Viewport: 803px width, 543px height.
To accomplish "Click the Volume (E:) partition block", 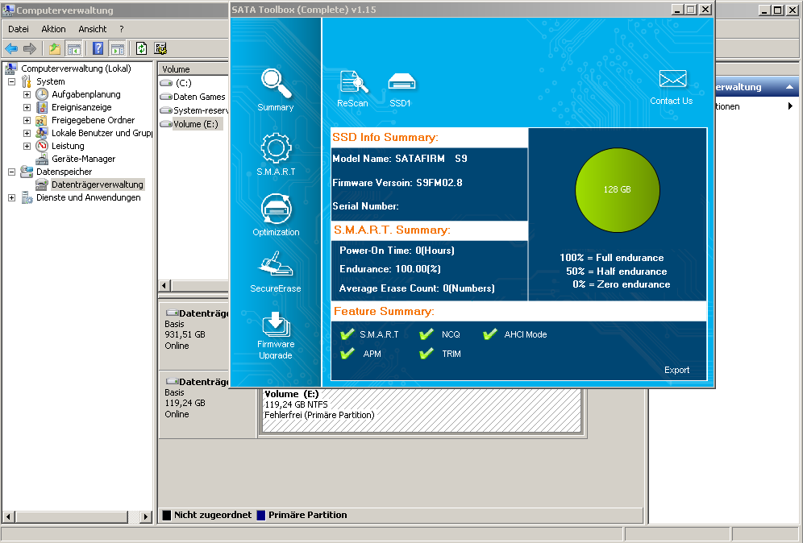I will coord(421,411).
